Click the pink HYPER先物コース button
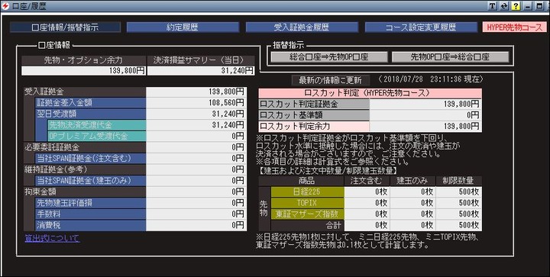The height and width of the screenshot is (277, 550). pos(515,27)
